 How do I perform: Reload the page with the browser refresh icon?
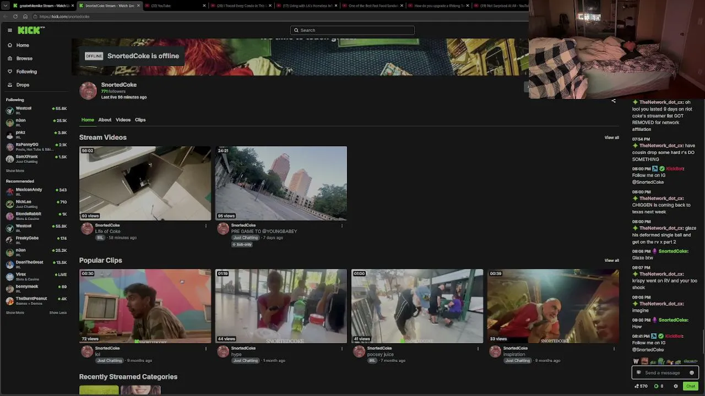click(x=15, y=16)
